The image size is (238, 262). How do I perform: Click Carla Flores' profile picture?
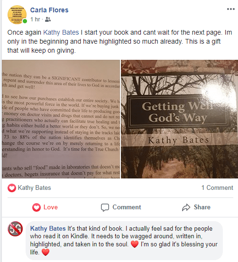pyautogui.click(x=17, y=15)
